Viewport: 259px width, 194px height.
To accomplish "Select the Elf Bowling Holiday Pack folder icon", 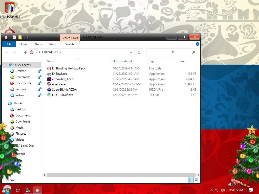I will 49,68.
